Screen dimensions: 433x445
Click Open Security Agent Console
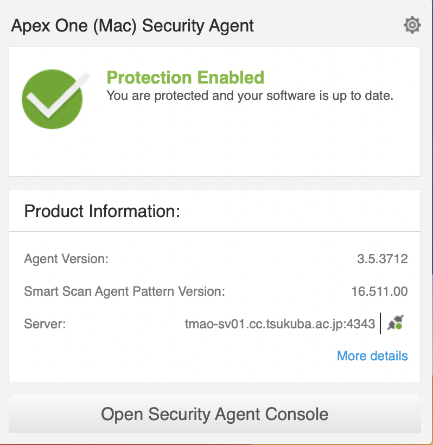click(x=215, y=414)
